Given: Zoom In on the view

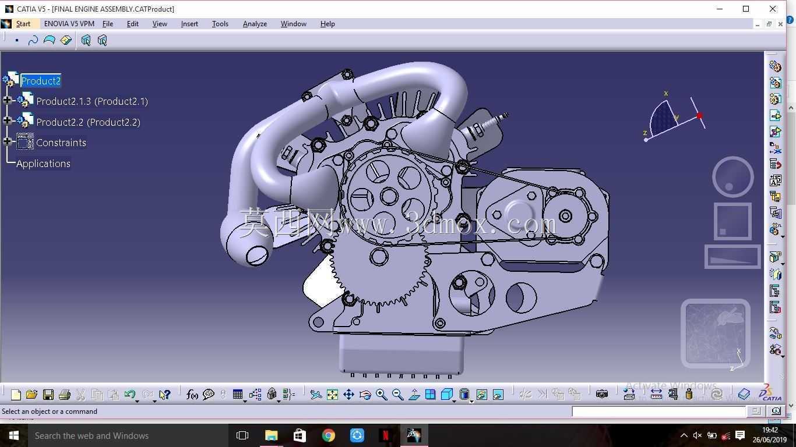Looking at the screenshot, I should (381, 395).
